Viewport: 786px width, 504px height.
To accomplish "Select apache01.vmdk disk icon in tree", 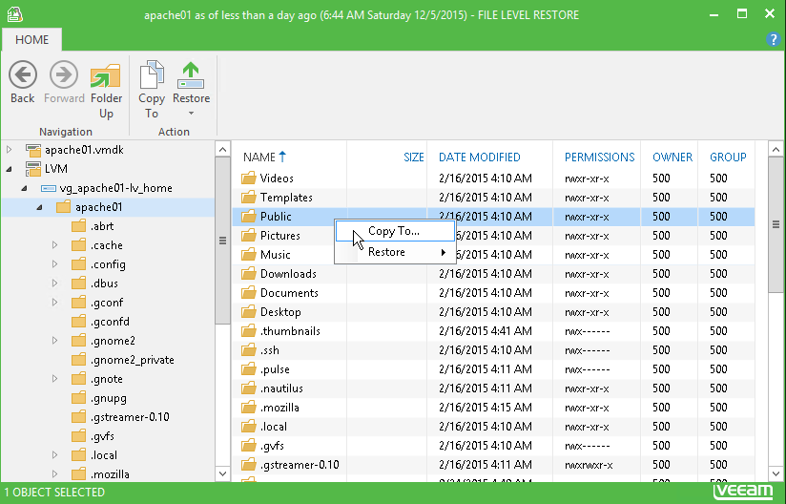I will pyautogui.click(x=33, y=150).
